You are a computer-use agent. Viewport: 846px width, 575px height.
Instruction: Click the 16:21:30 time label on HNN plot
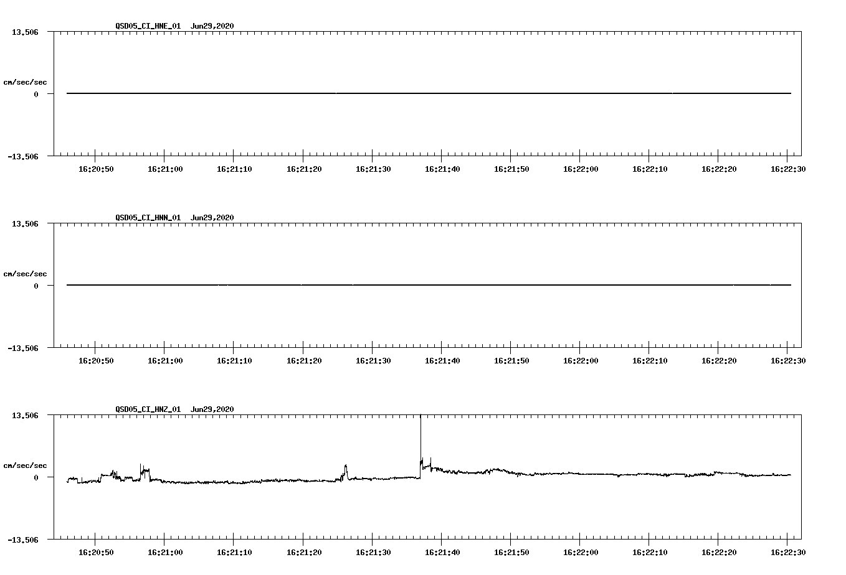(373, 361)
